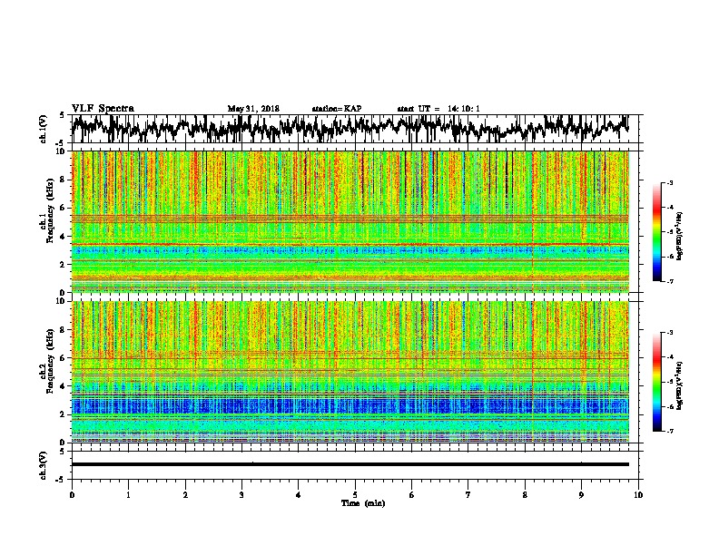Click the ch.1 voltage waveform trace
Screen dimensions: 719x555
point(350,129)
